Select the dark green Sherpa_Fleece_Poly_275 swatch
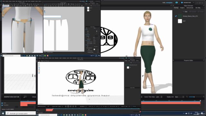Viewport: 206px width, 116px height. [180, 16]
